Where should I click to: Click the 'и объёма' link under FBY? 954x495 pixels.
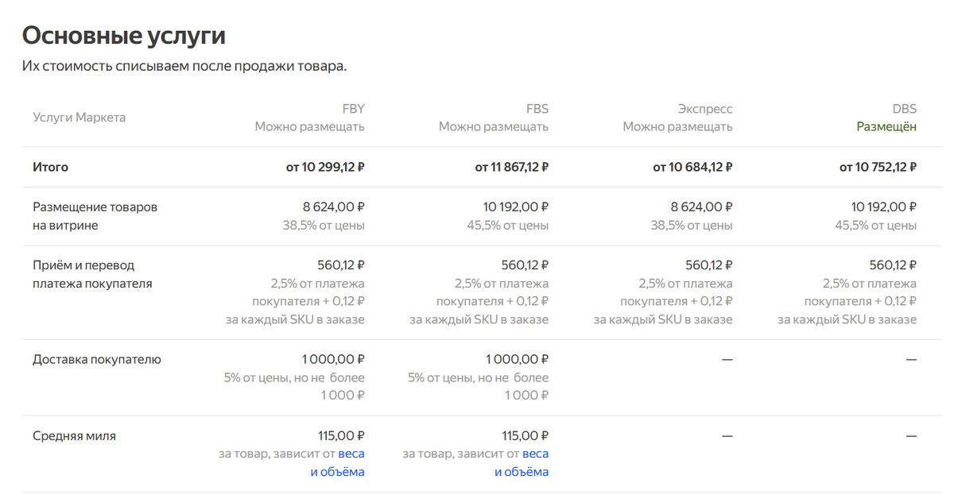click(x=337, y=472)
